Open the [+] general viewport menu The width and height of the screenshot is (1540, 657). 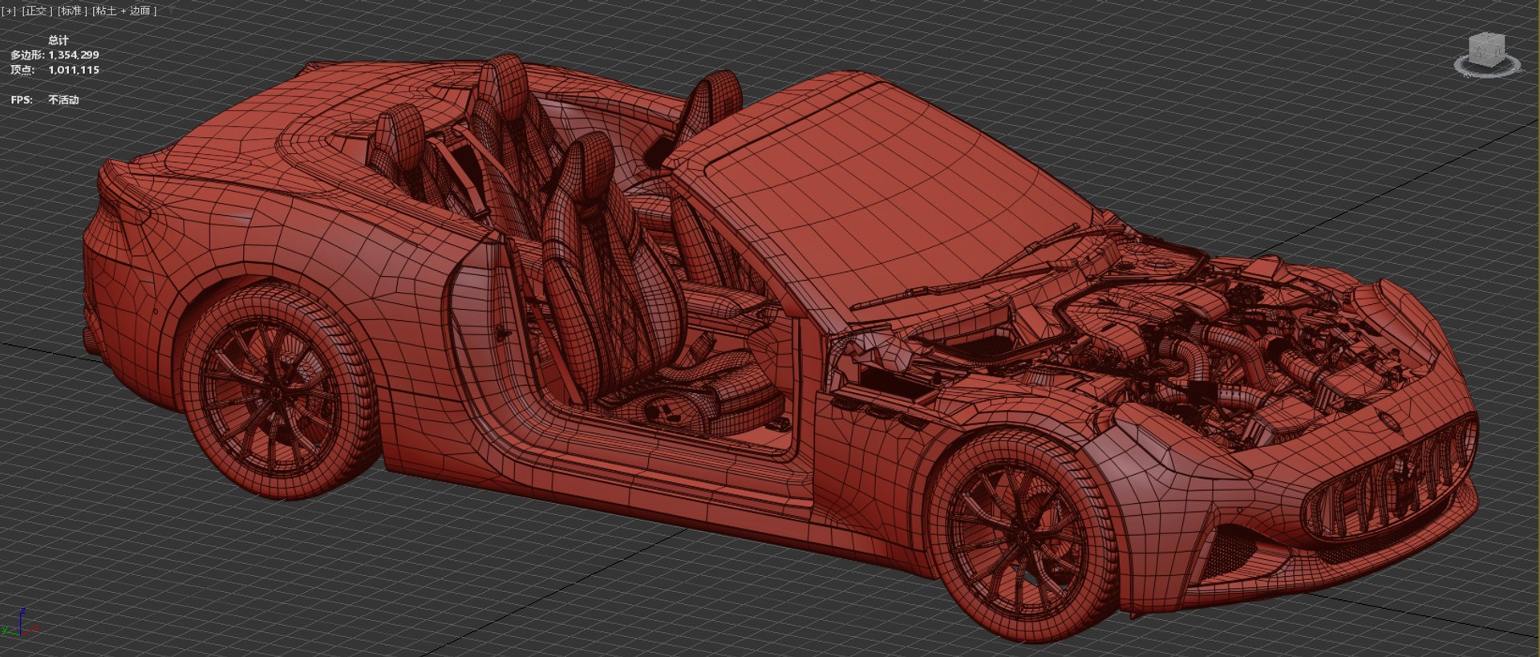pos(9,10)
